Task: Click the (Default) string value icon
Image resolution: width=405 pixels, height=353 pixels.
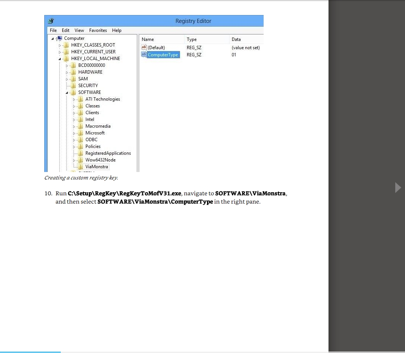Action: [x=144, y=48]
